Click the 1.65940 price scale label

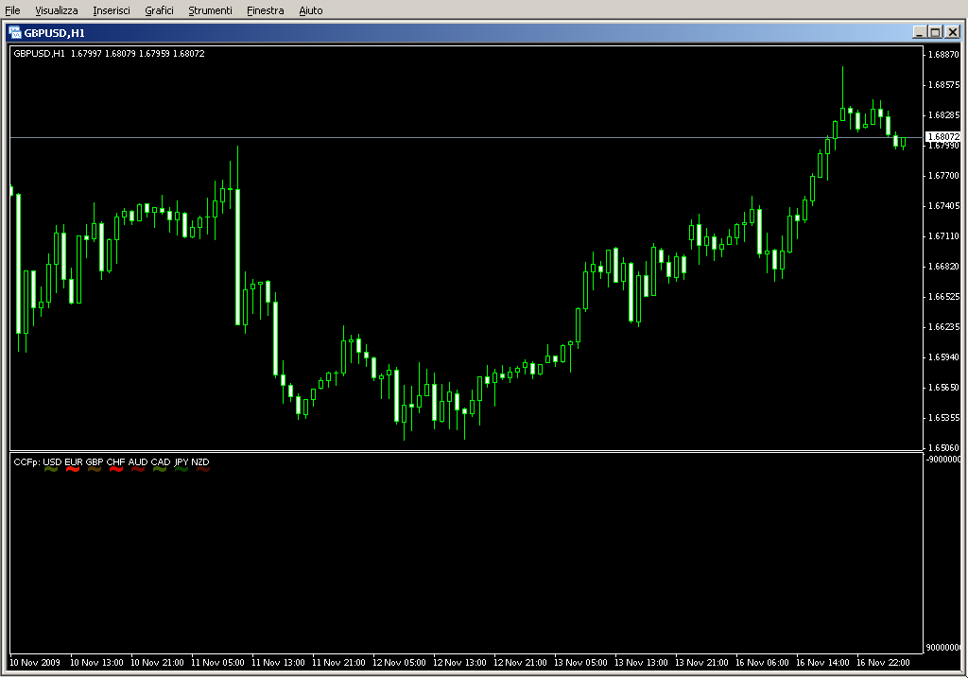pos(944,356)
